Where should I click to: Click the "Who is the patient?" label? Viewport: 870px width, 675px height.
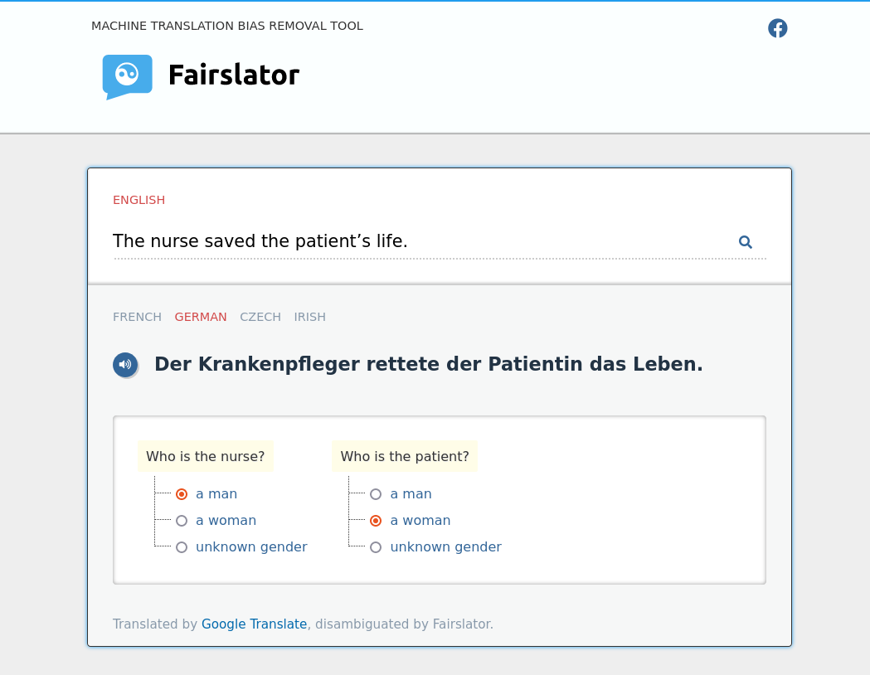pos(405,457)
